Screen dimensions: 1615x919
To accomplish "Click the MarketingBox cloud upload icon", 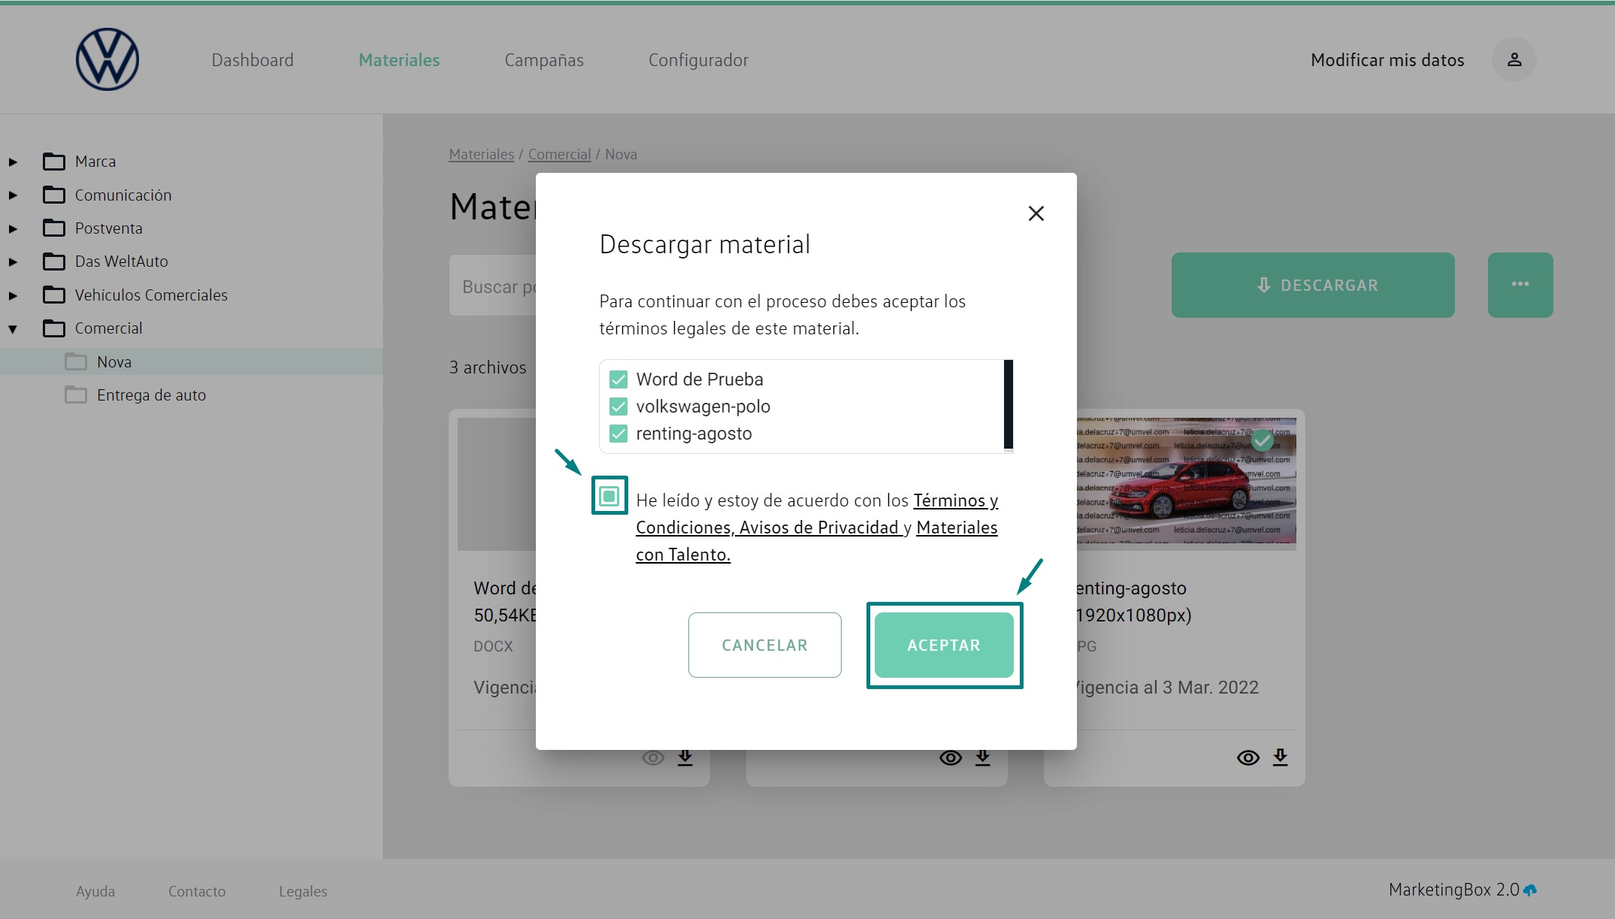I will (1529, 890).
